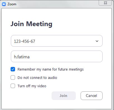This screenshot has width=114, height=110.
Task: Click the Join Meeting heading
Action: click(31, 24)
